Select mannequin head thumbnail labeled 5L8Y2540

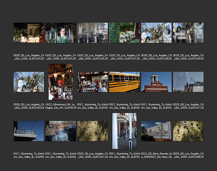(29, 82)
